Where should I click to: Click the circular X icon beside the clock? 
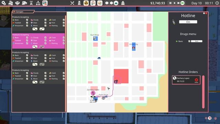(x=217, y=3)
